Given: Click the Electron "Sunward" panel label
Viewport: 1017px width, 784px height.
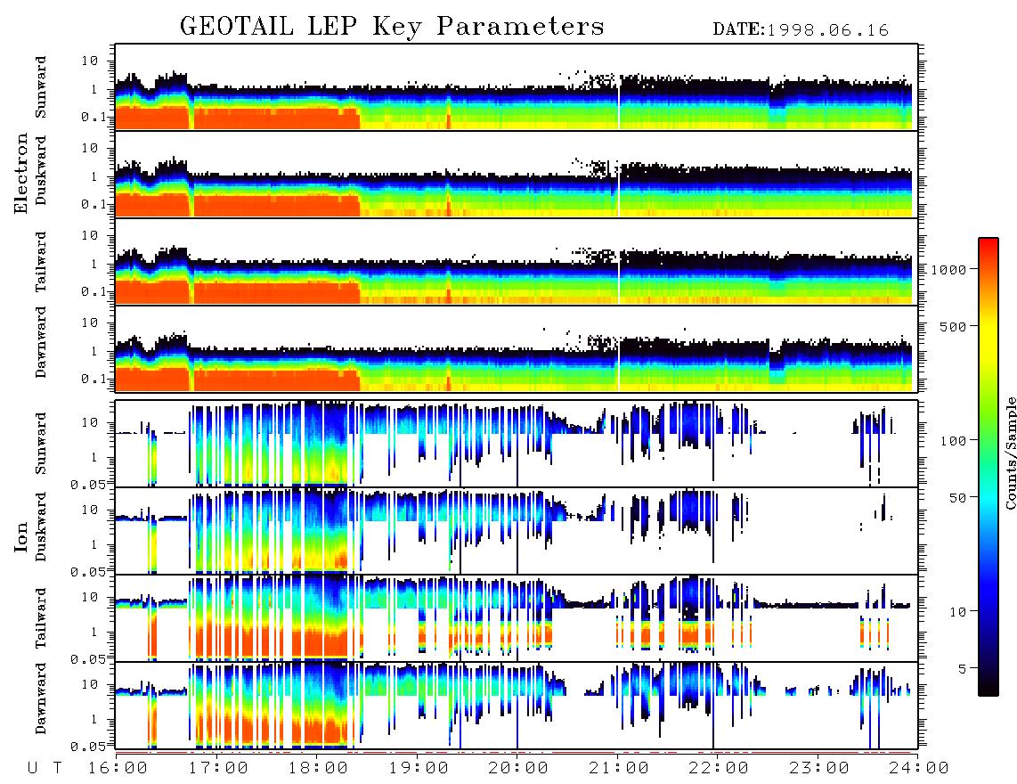Looking at the screenshot, I should 41,87.
